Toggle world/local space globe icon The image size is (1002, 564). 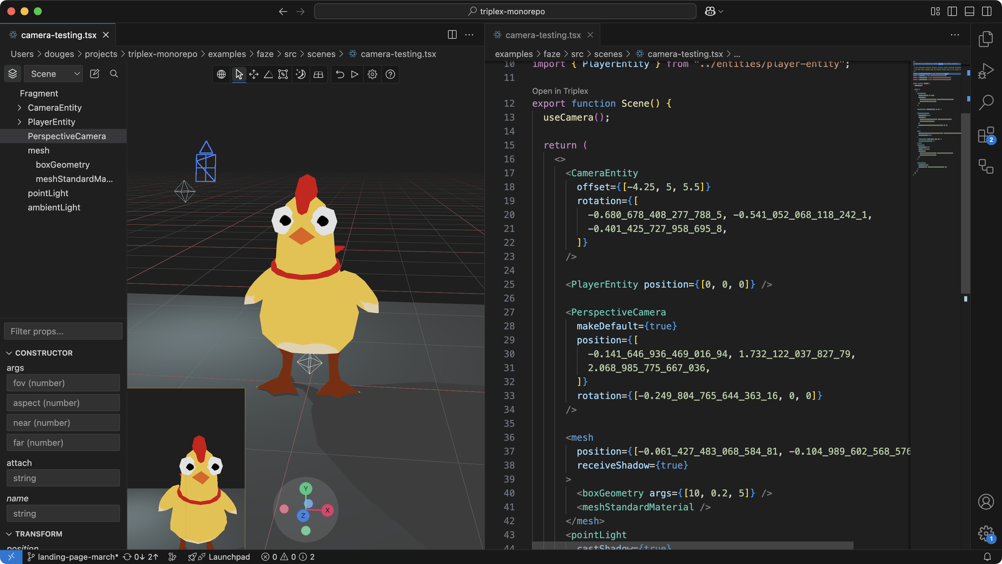[221, 74]
